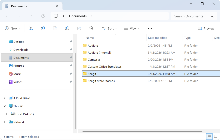Click the pin icon next to Documents
This screenshot has height=140, width=220.
pyautogui.click(x=71, y=58)
